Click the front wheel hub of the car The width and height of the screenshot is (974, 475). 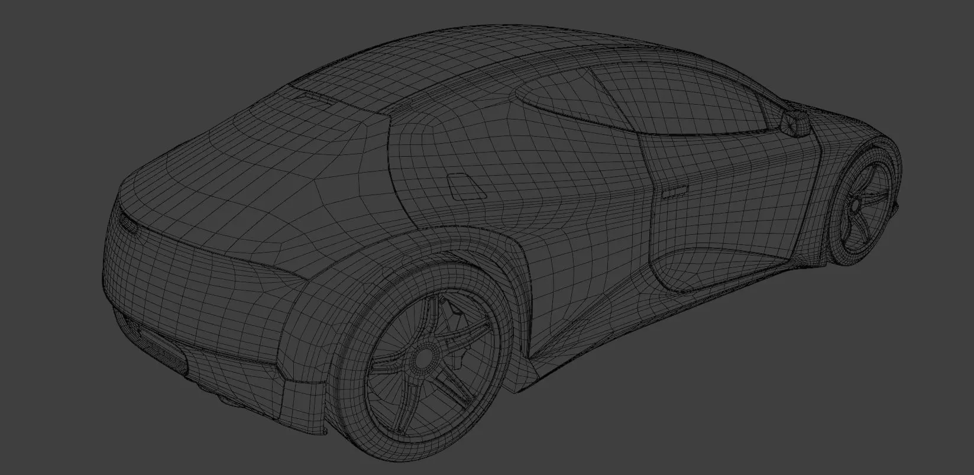click(x=855, y=204)
